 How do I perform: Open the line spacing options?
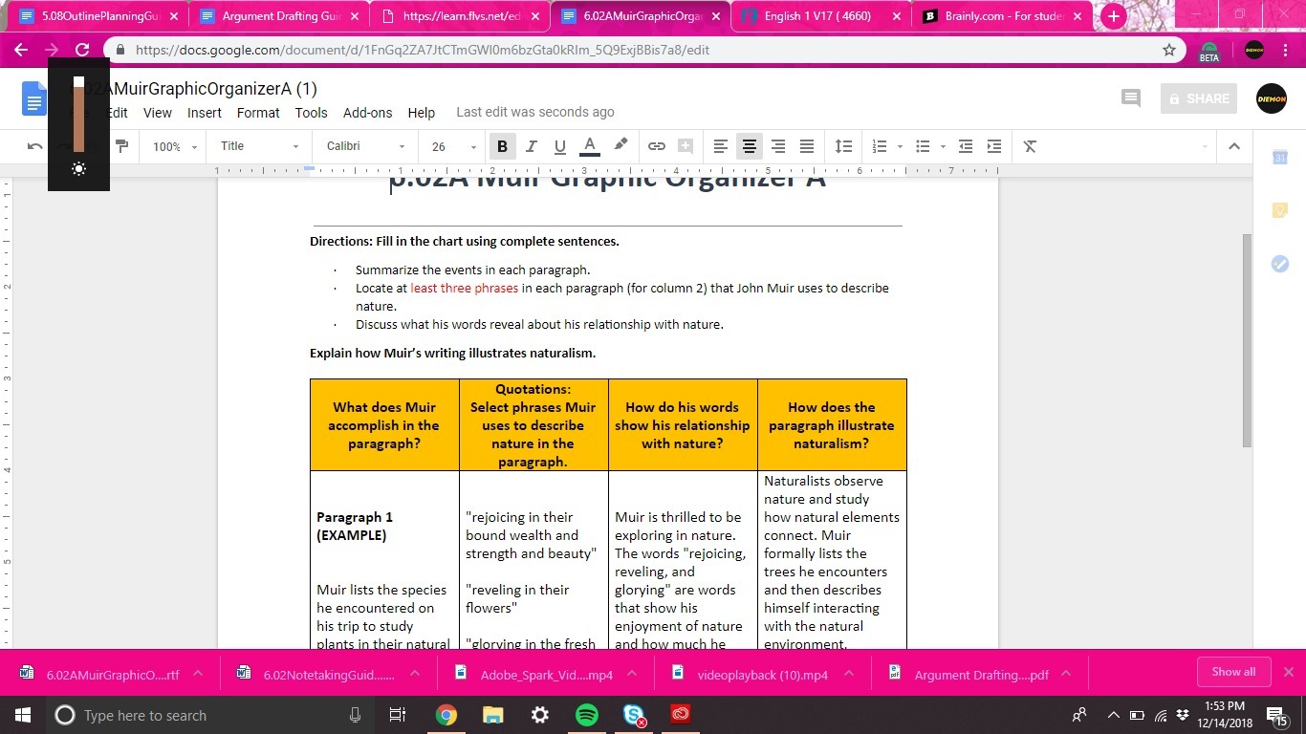[x=843, y=146]
